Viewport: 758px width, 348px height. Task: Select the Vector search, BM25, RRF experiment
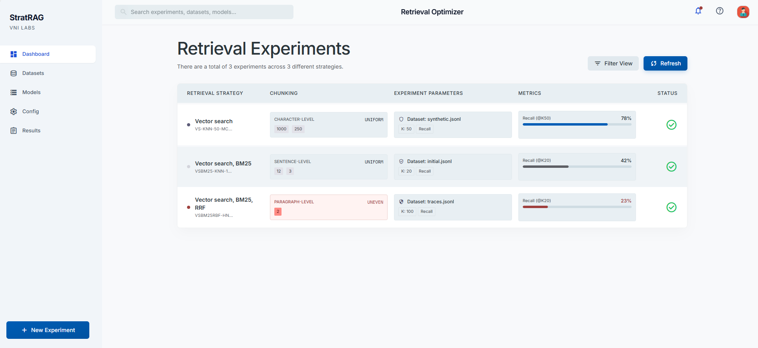coord(224,204)
